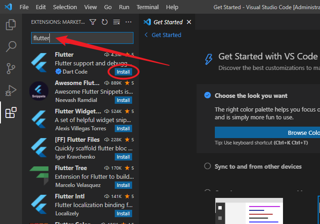
Task: Open the Go menu
Action: tap(108, 7)
